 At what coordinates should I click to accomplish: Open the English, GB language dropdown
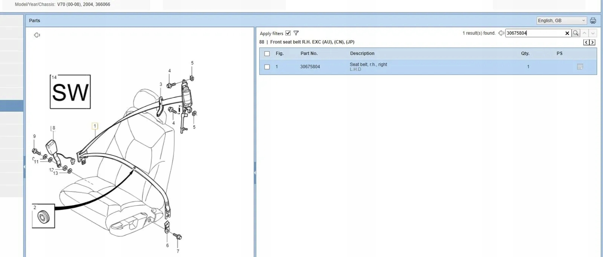[562, 21]
